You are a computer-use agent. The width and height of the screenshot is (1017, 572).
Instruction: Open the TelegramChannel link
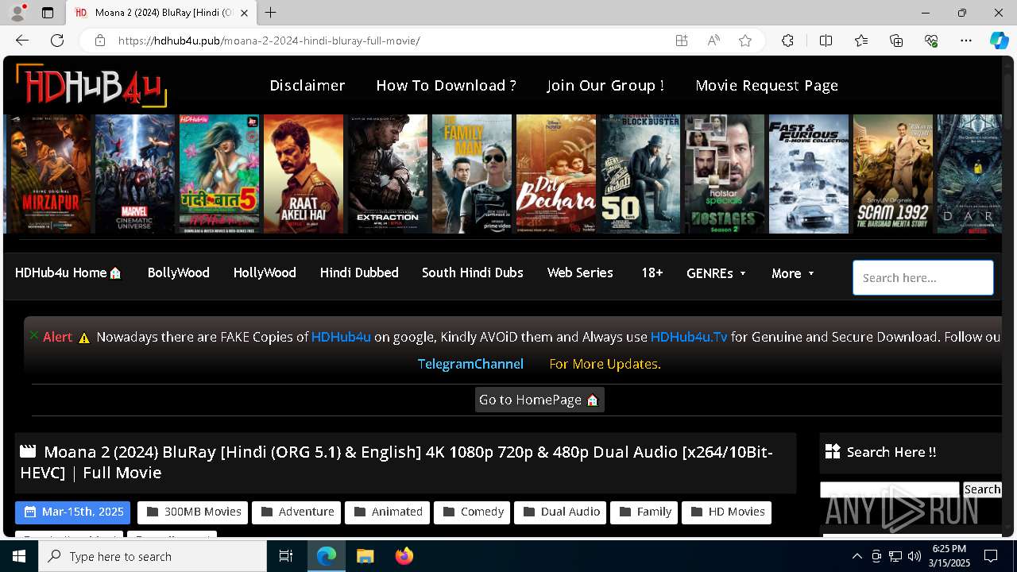[470, 364]
